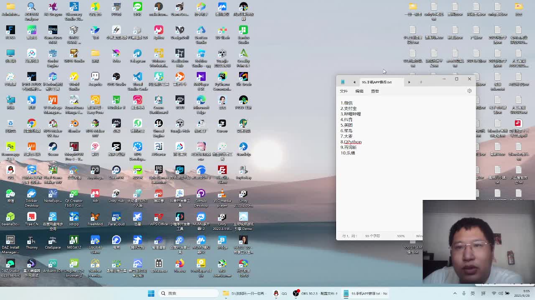Open Unreal Engine desktop shortcut

(158, 128)
